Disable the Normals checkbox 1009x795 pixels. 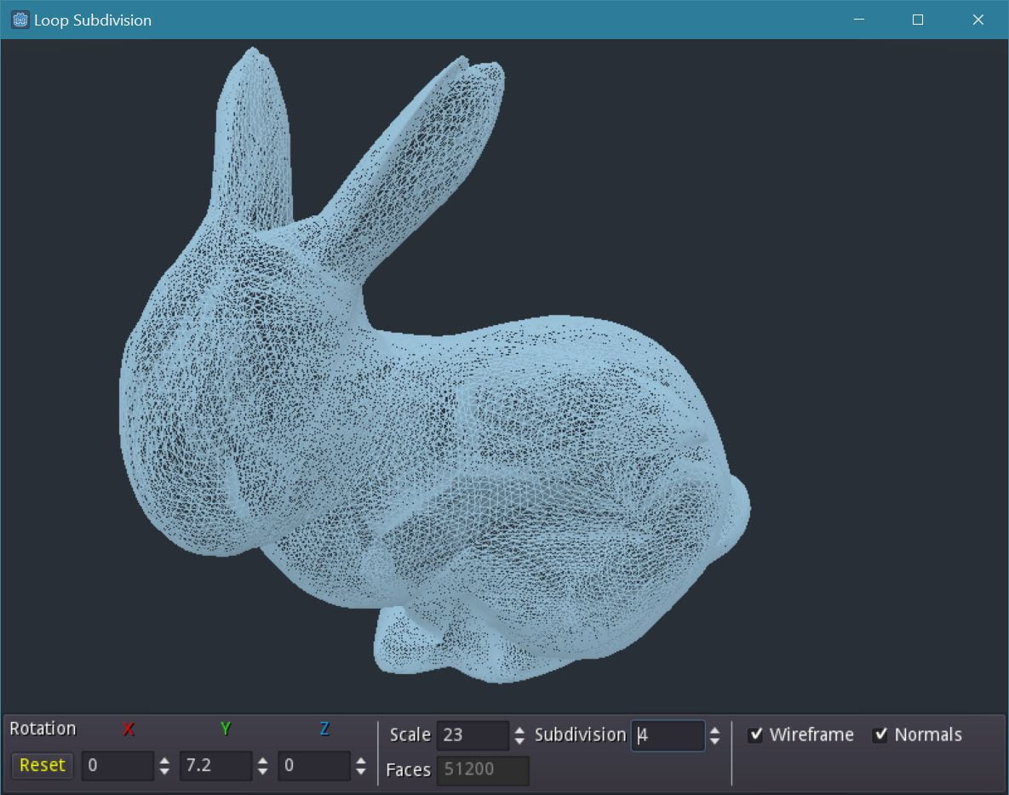point(880,735)
